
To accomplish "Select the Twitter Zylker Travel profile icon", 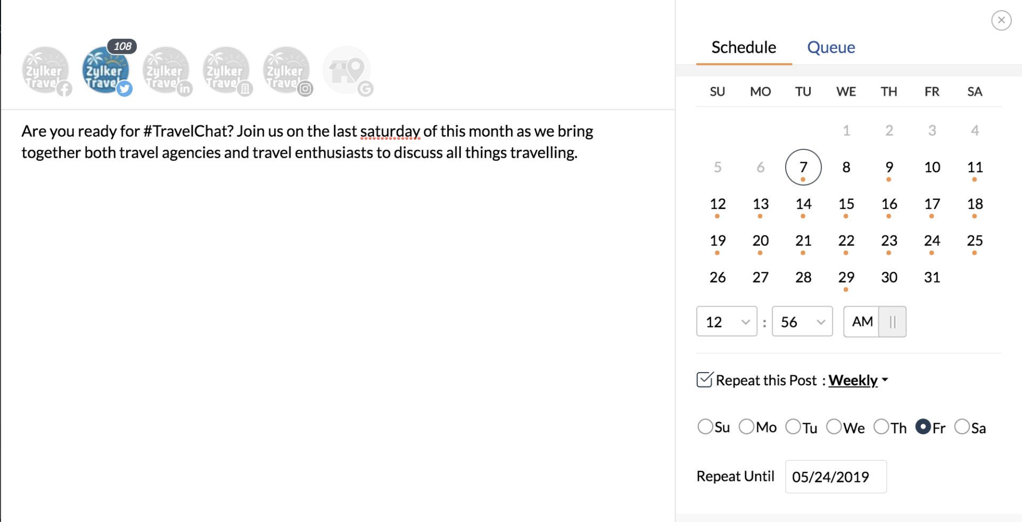I will 105,71.
